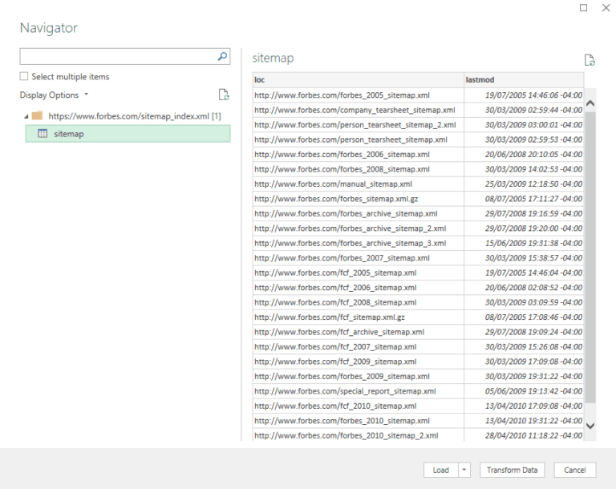Click the forbes_2005_sitemap.xml cell
This screenshot has width=616, height=489.
(x=358, y=95)
